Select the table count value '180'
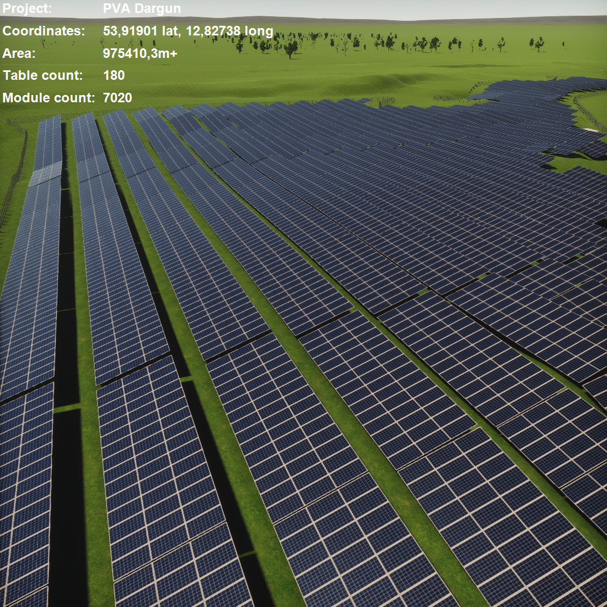This screenshot has height=607, width=607. [114, 75]
